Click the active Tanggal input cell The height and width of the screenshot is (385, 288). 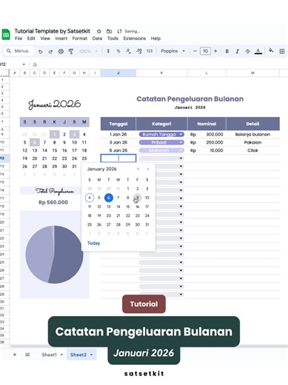coord(118,158)
